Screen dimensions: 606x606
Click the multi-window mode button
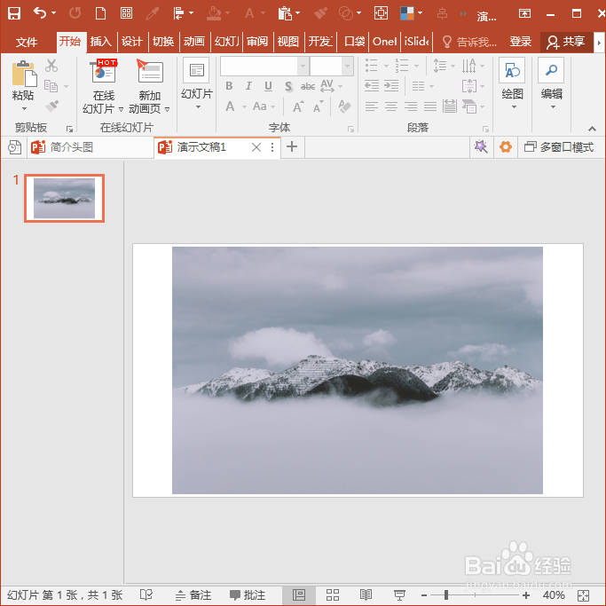pos(559,147)
